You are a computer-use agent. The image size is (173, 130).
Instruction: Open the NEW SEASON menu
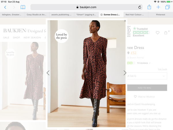[32, 38]
